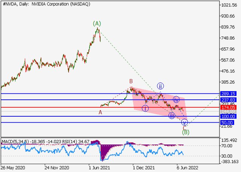The width and height of the screenshot is (241, 172).
Task: Click the 385.26 price axis value
Action: 228,82
